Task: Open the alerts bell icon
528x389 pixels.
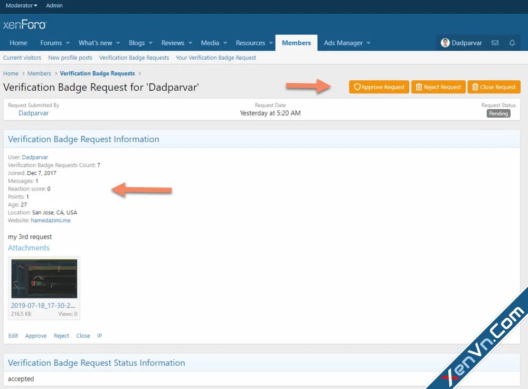Action: (x=512, y=43)
